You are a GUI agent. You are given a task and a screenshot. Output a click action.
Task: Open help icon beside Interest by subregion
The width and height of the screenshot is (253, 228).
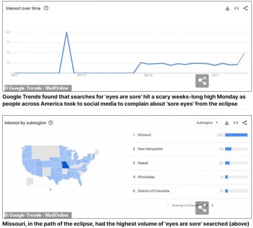[51, 123]
